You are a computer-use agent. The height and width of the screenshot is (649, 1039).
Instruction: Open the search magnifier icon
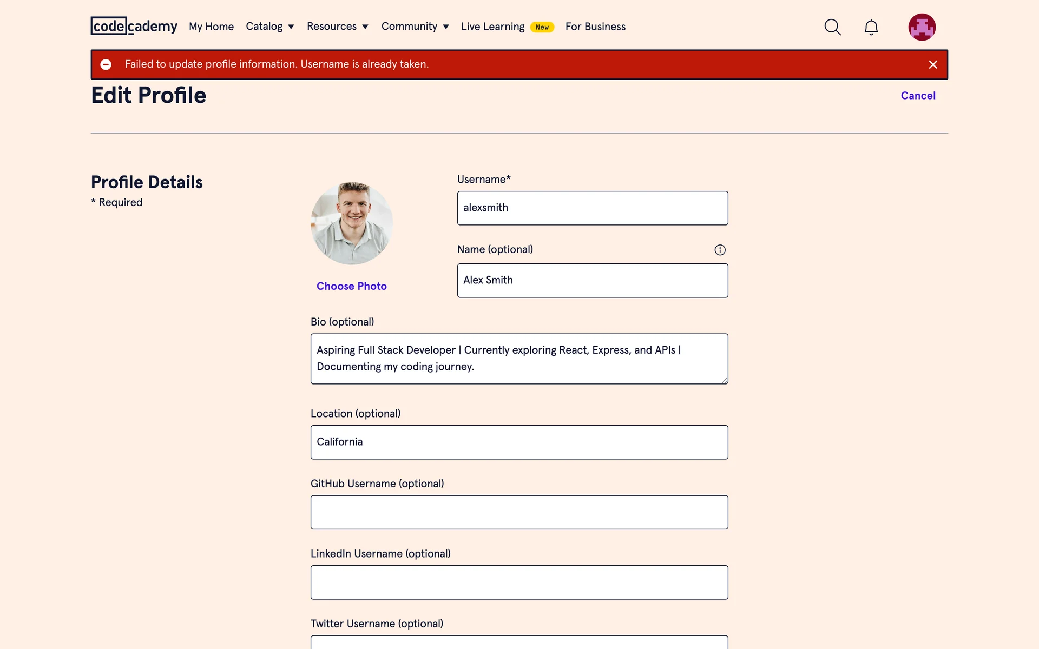pos(832,27)
